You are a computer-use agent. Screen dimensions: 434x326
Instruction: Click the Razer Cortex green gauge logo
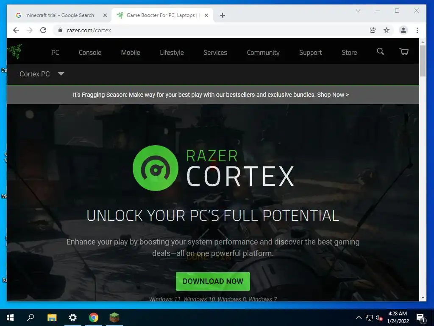coord(156,168)
